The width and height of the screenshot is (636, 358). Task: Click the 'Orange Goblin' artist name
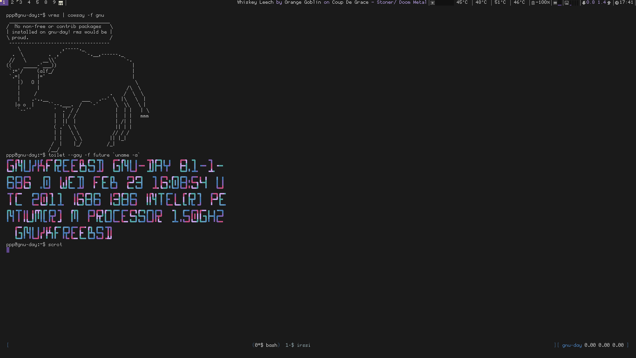(303, 2)
